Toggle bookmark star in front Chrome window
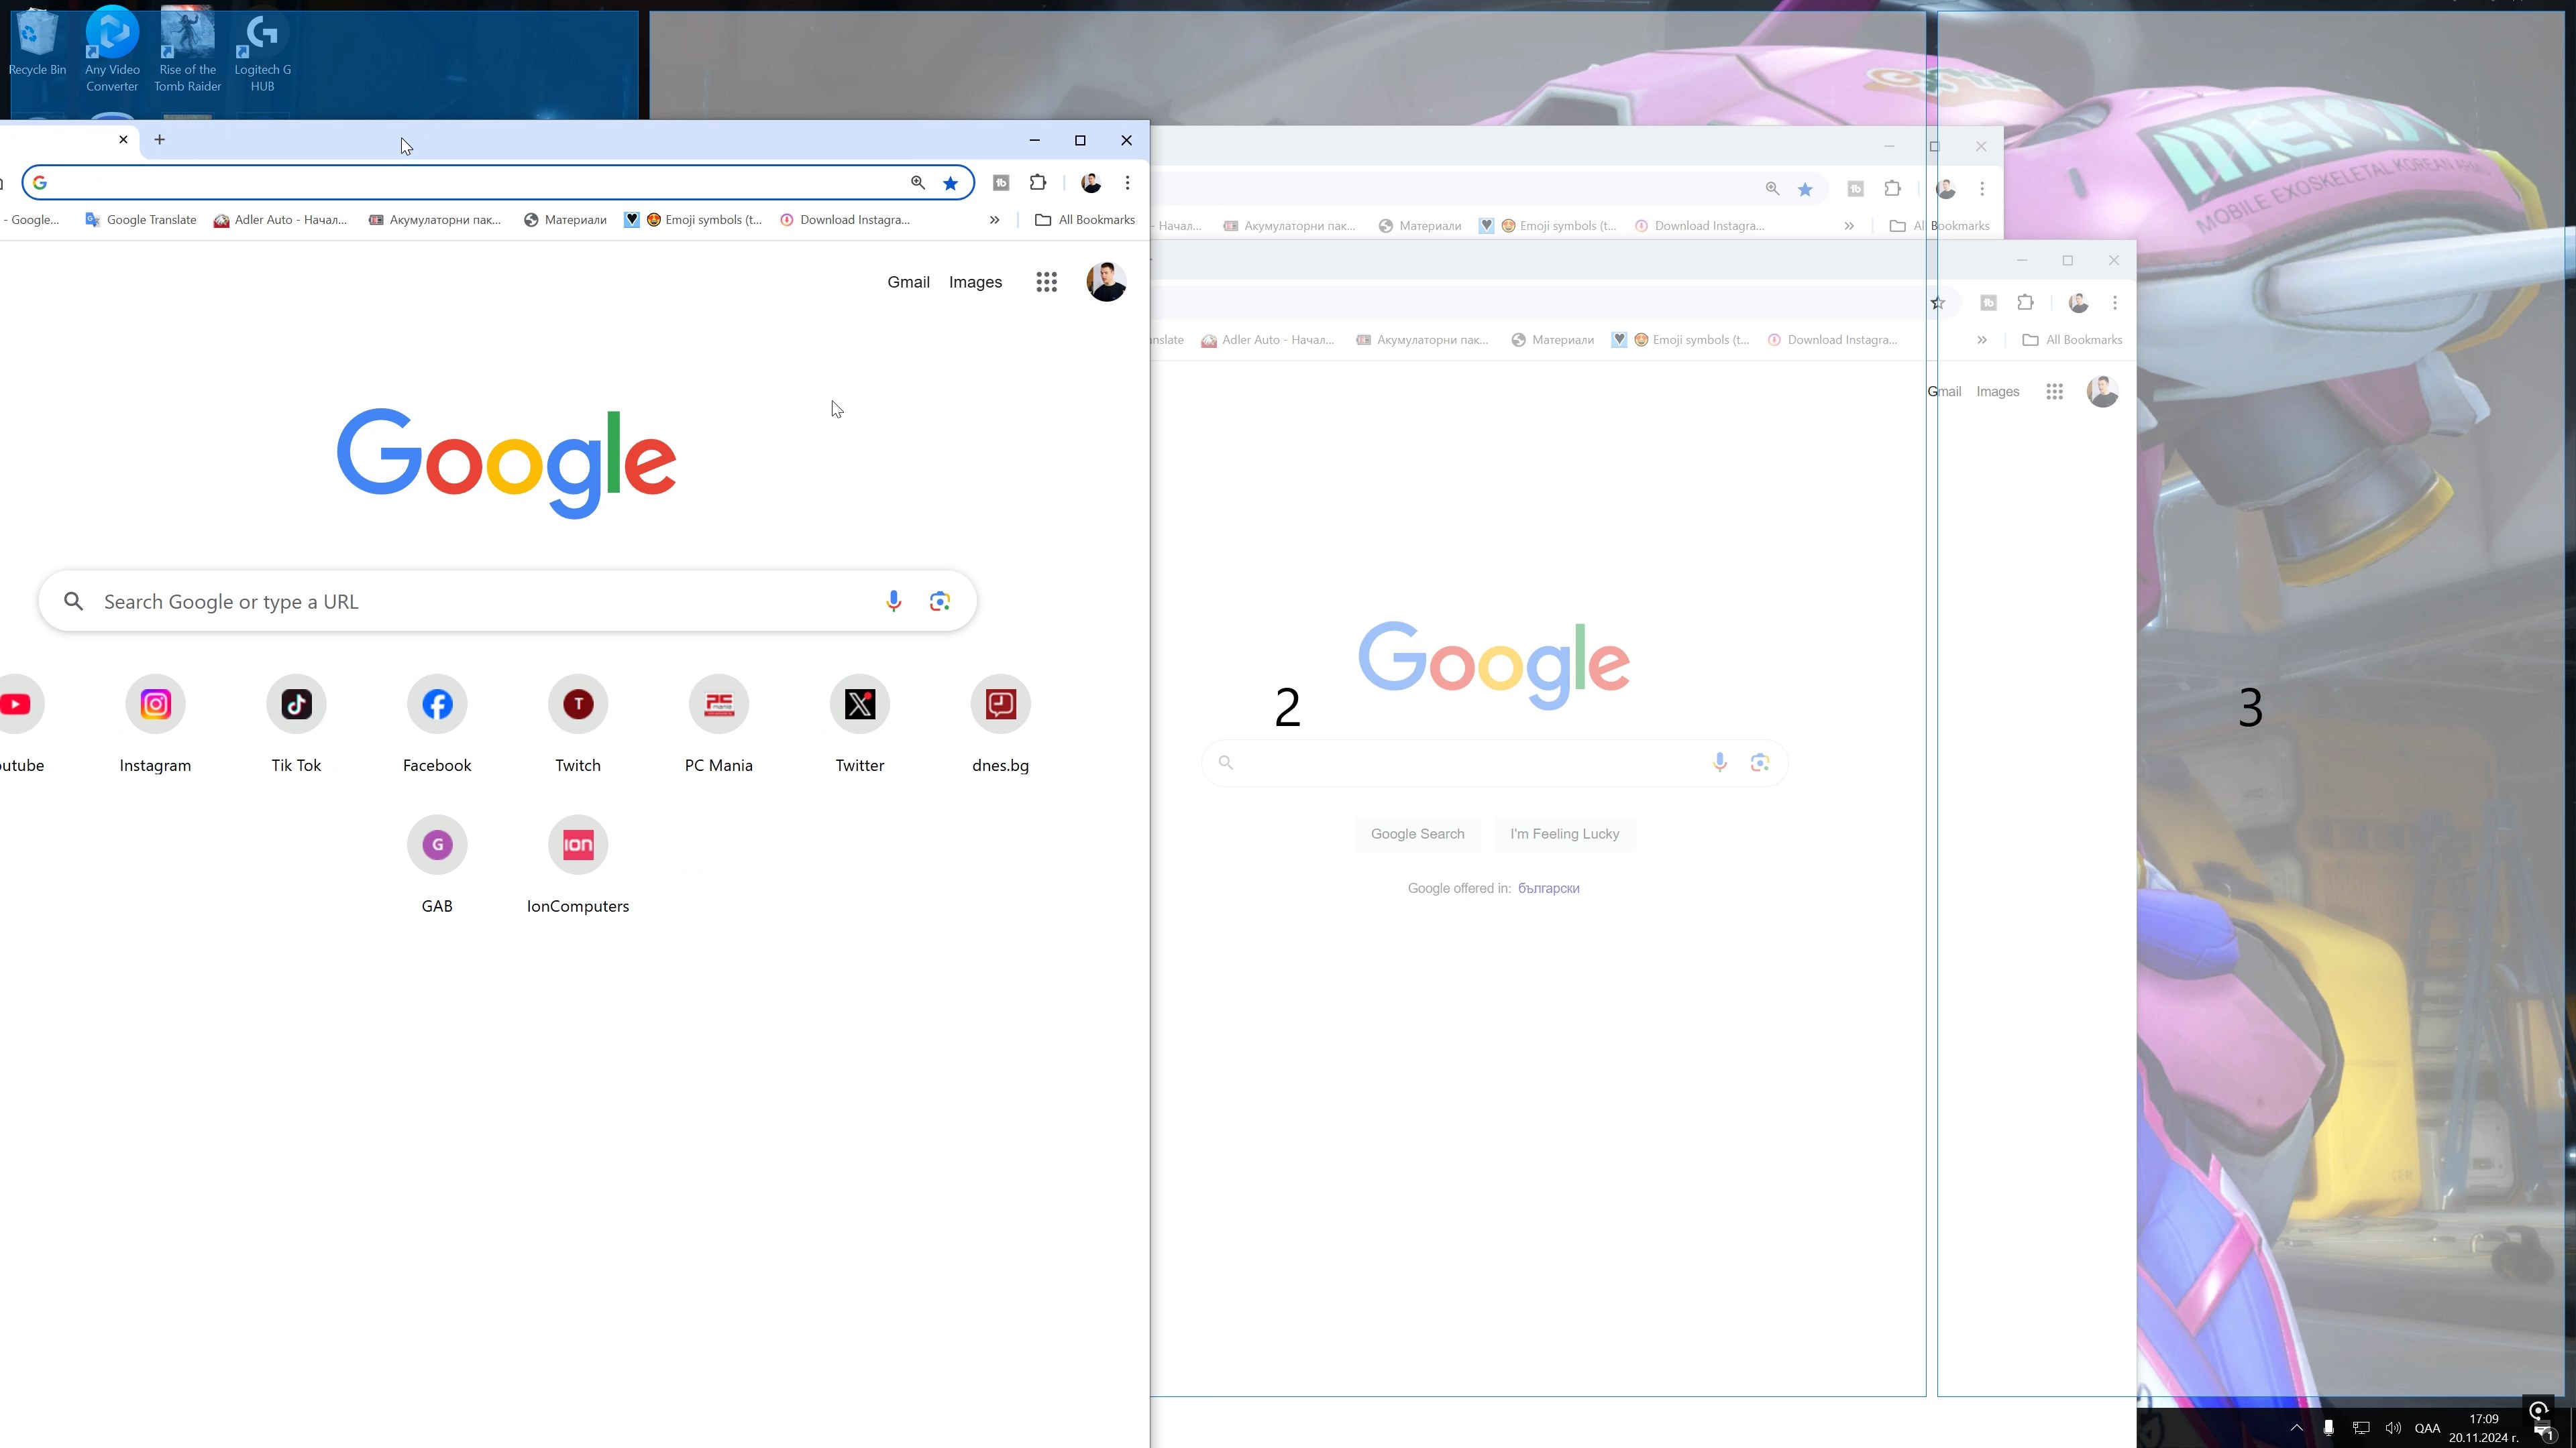Image resolution: width=2576 pixels, height=1448 pixels. click(951, 183)
